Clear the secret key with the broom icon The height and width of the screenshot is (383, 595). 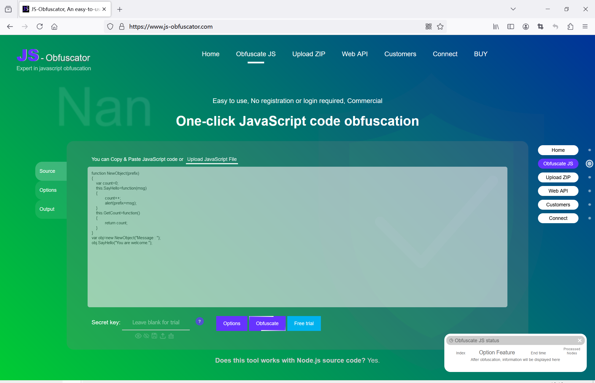(x=171, y=336)
